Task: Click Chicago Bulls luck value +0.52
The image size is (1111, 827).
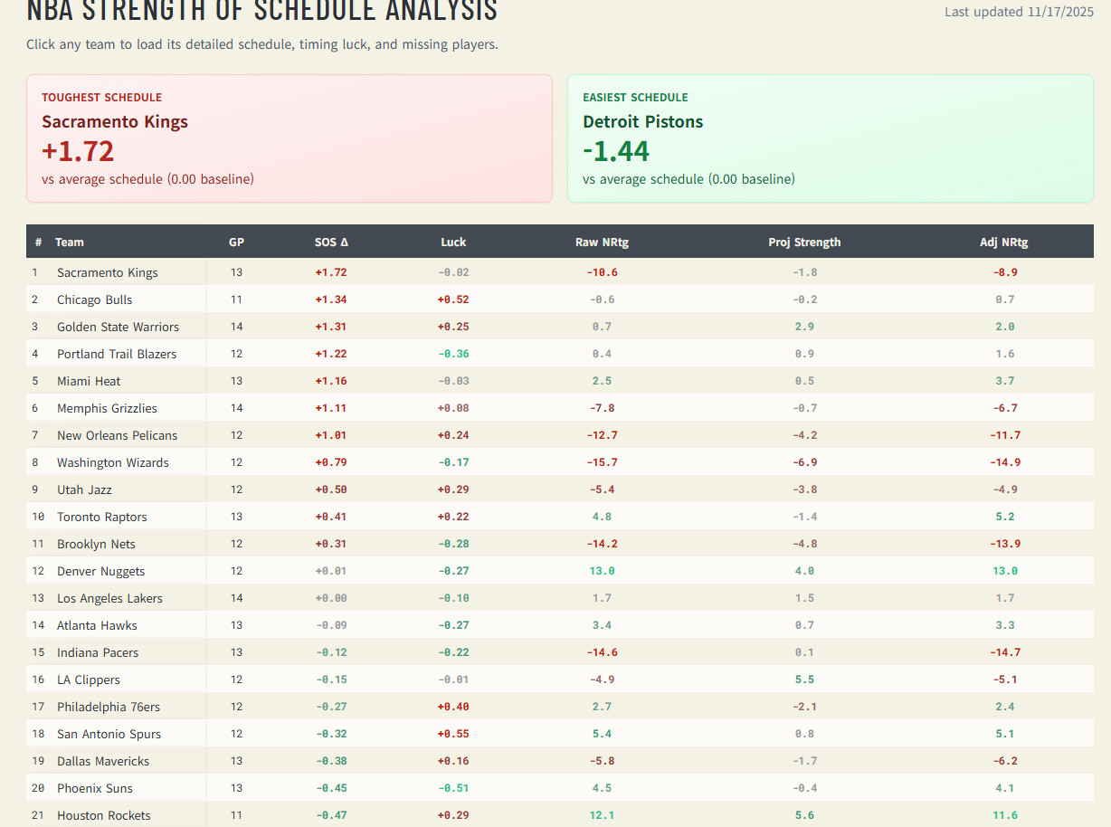Action: point(453,299)
